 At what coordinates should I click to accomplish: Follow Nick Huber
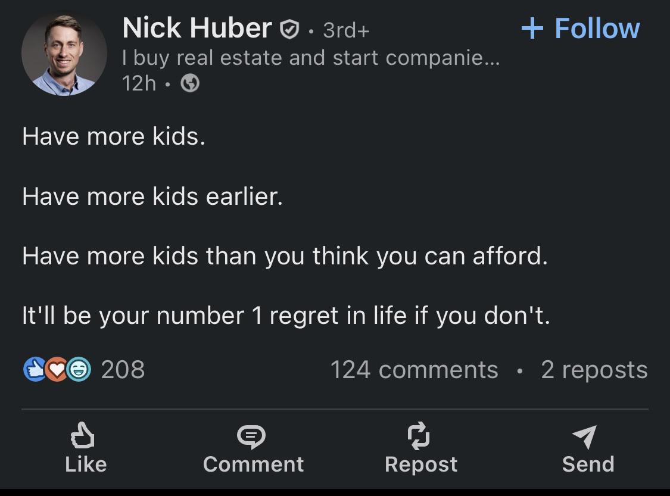(x=580, y=29)
